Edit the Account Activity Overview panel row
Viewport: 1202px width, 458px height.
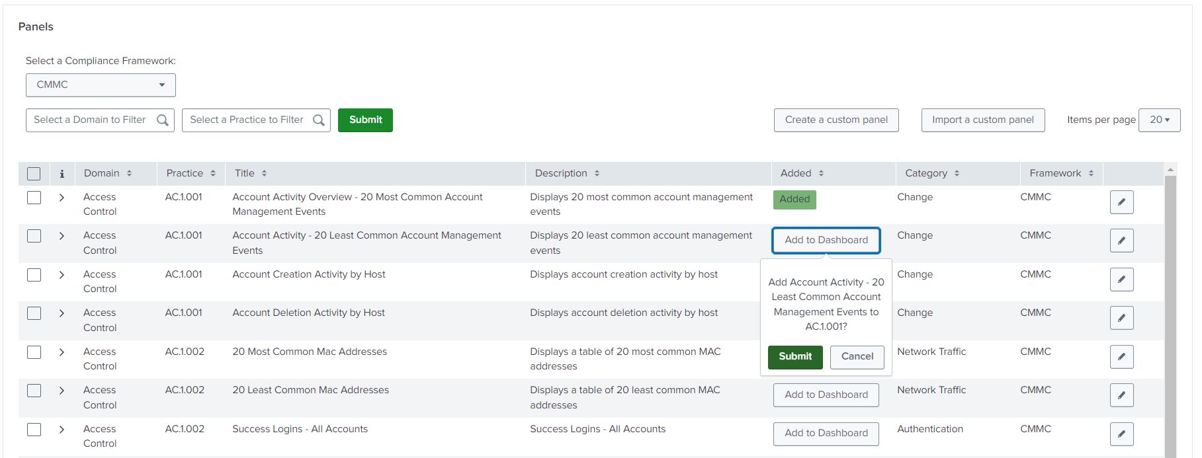click(1121, 202)
